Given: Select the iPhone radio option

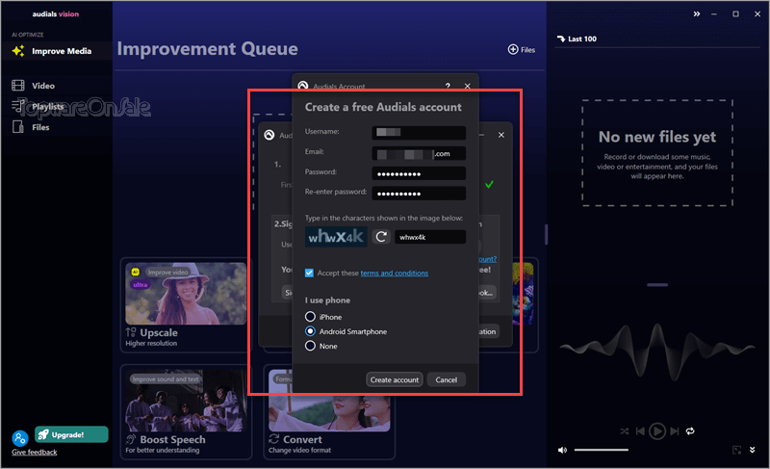Looking at the screenshot, I should coord(310,317).
